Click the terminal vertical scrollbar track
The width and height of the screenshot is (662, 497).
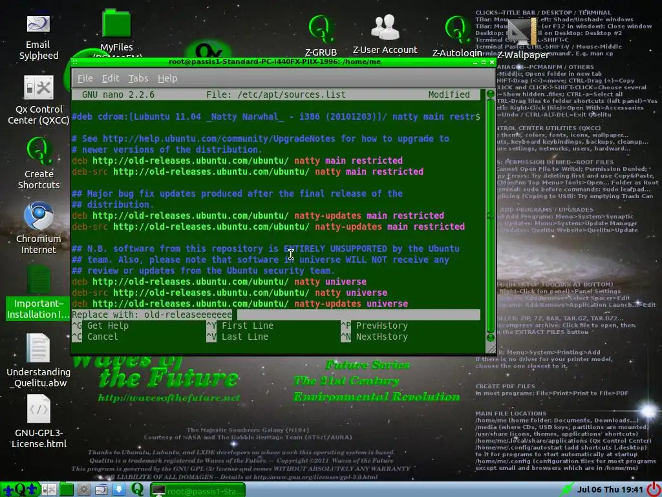point(491,215)
